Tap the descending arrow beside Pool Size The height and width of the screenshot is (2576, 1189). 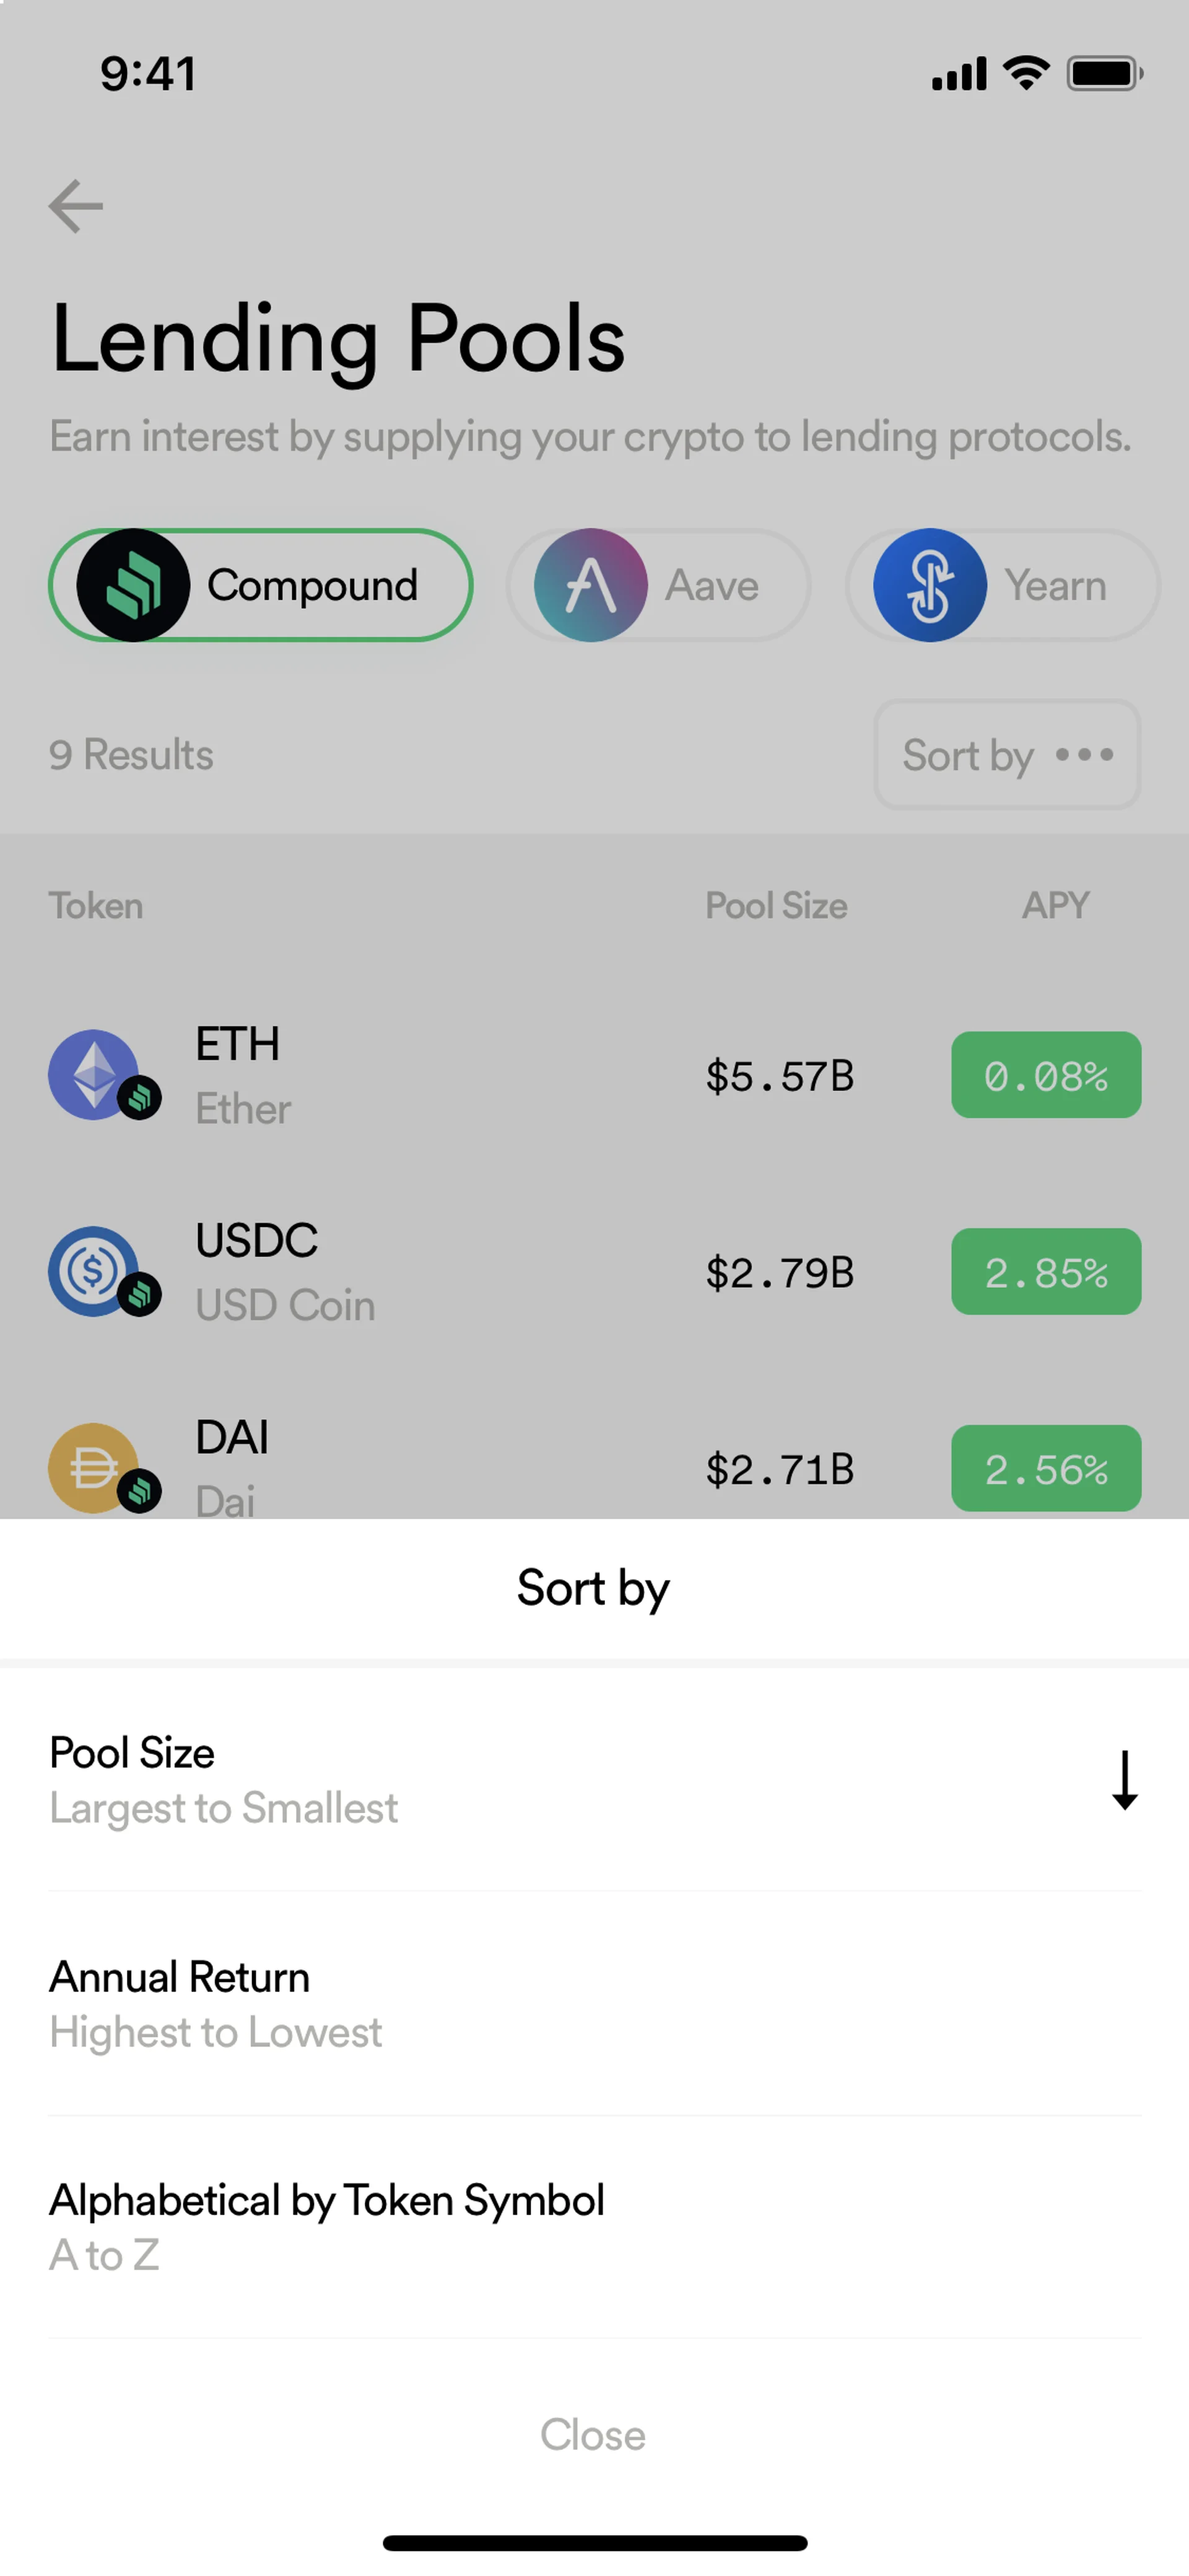1124,1780
